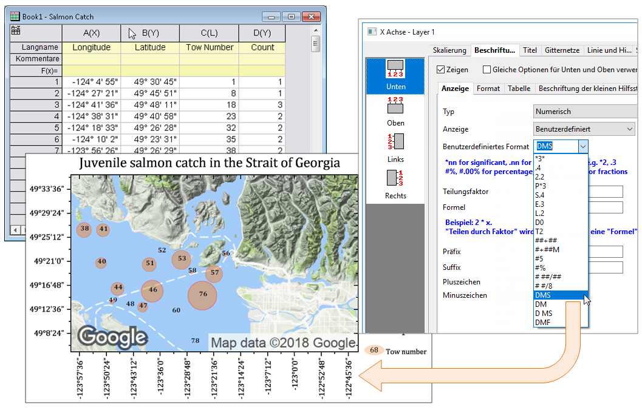Select the Tabelle sub-tab
642x413 pixels.
click(x=519, y=89)
